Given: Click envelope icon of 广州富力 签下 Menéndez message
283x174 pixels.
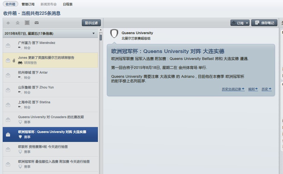Looking at the screenshot, I should tap(8, 45).
